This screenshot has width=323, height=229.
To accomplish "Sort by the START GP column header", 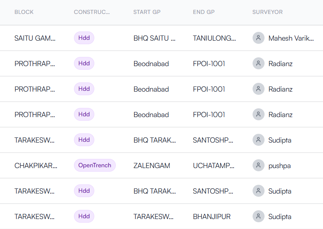I will [x=147, y=12].
